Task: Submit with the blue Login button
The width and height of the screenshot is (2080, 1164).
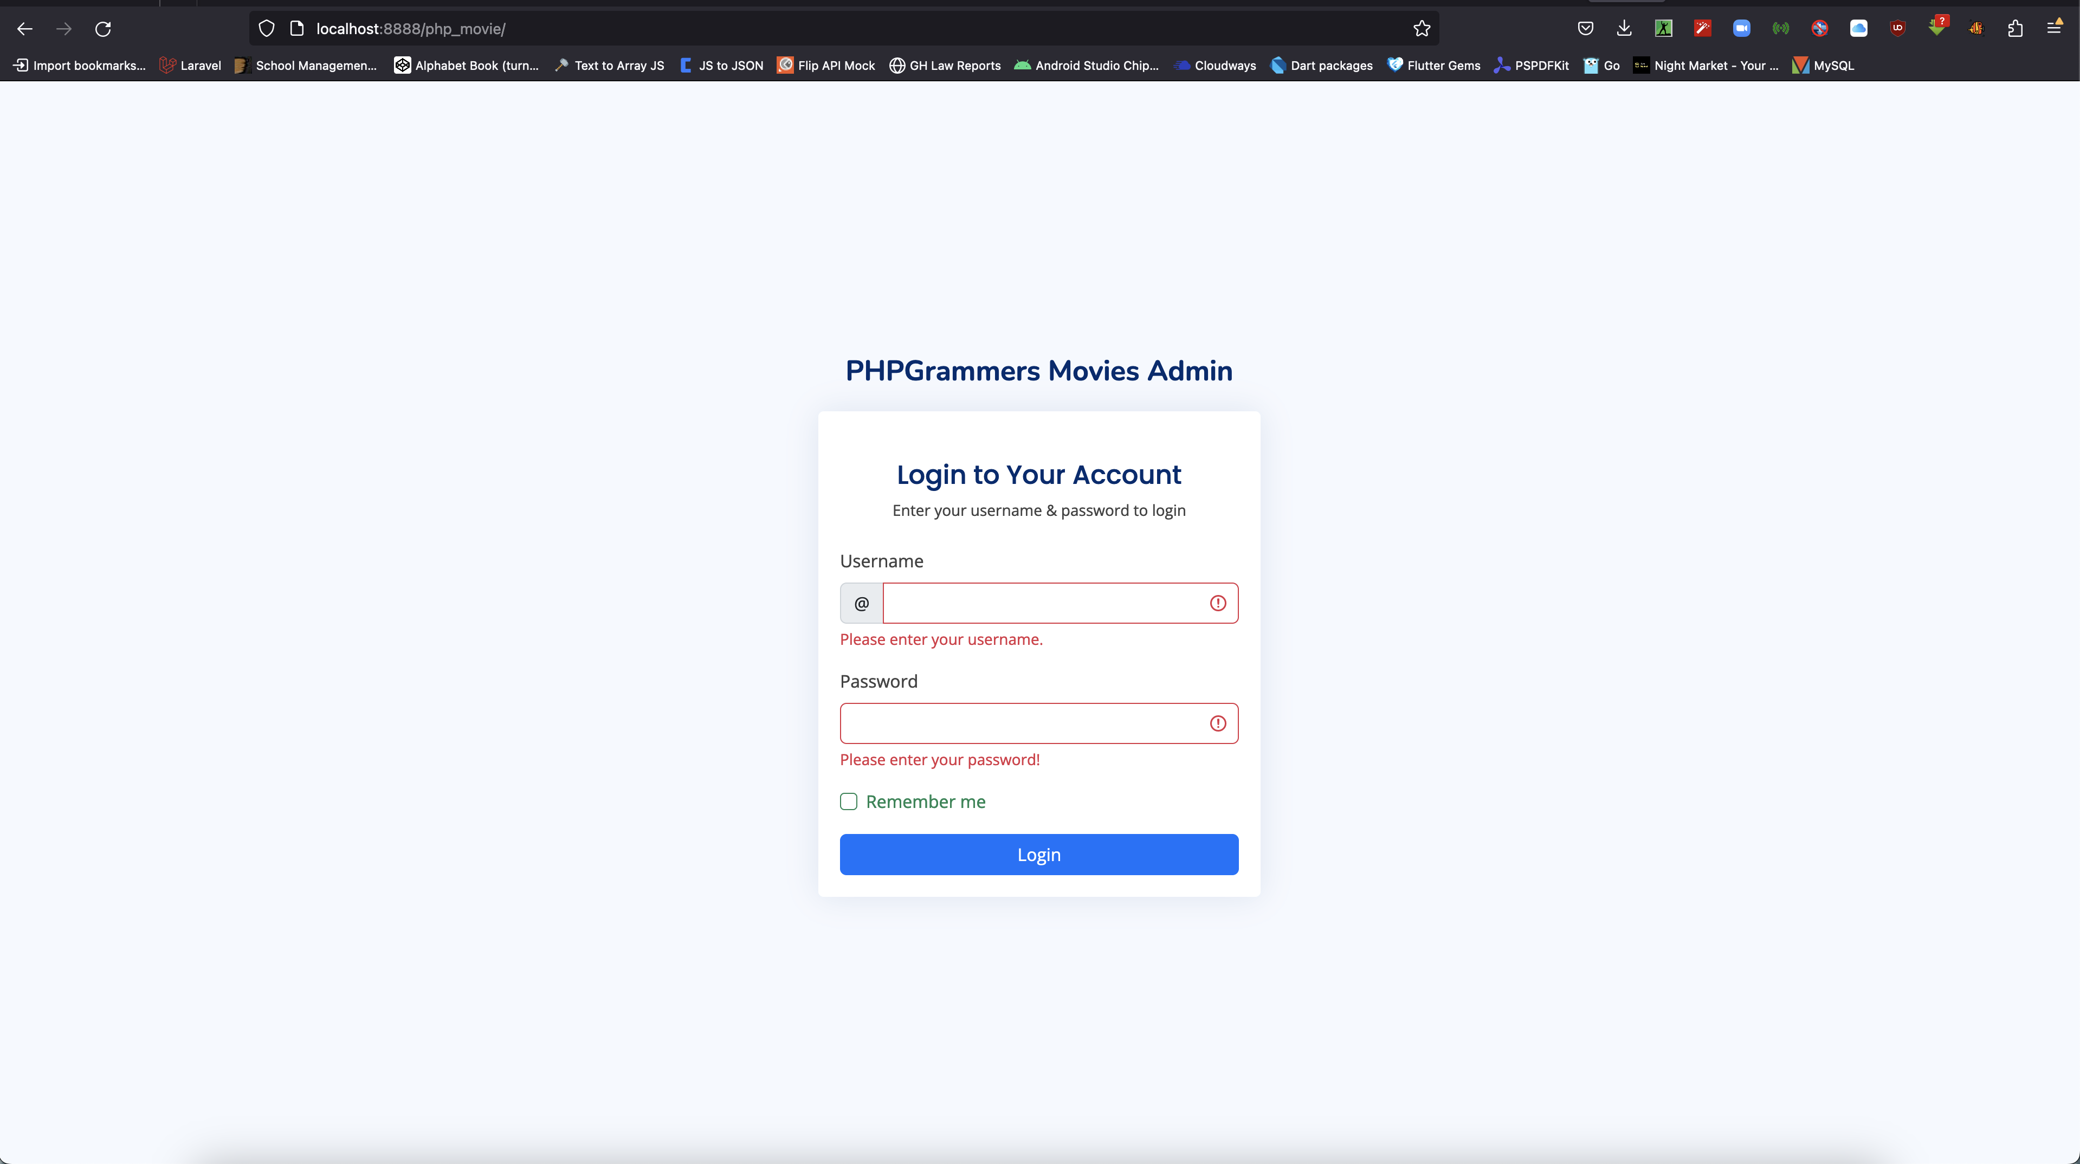Action: click(1038, 854)
